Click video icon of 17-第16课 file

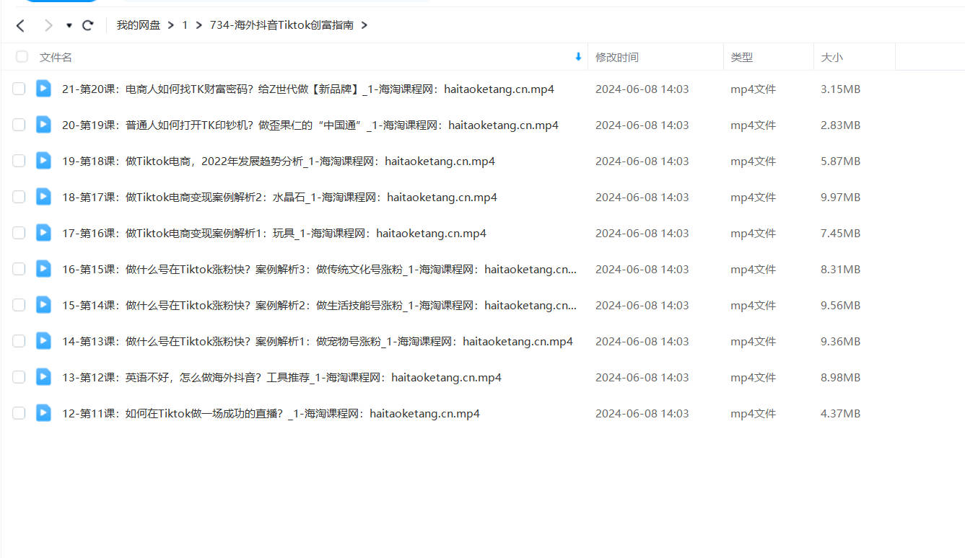(x=43, y=232)
